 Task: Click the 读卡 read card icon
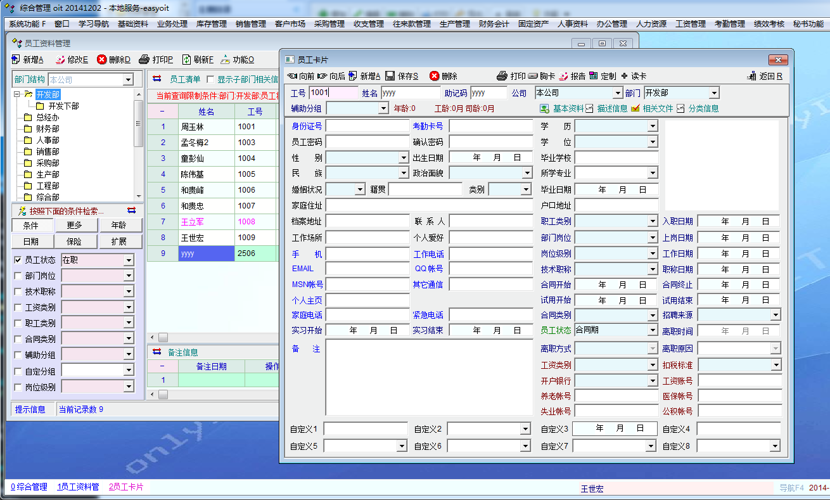(x=624, y=76)
